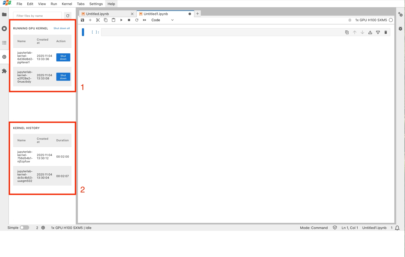Open the table of contents sidebar icon

tap(4, 43)
